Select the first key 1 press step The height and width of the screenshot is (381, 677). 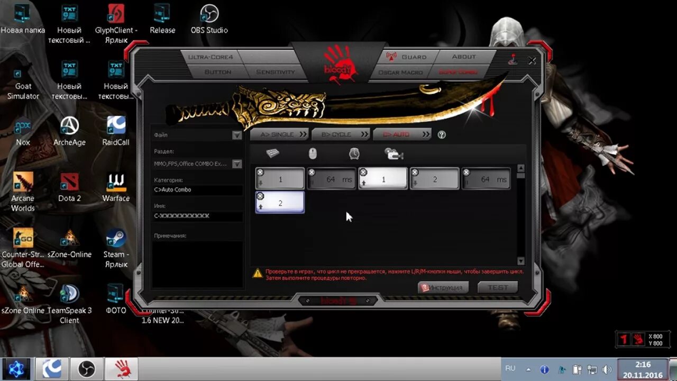pyautogui.click(x=280, y=179)
